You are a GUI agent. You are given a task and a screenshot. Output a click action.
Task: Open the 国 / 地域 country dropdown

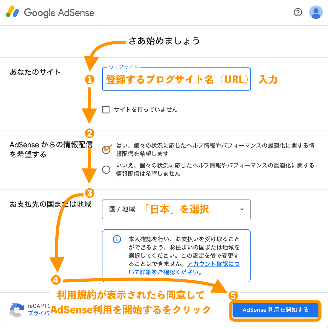176,209
